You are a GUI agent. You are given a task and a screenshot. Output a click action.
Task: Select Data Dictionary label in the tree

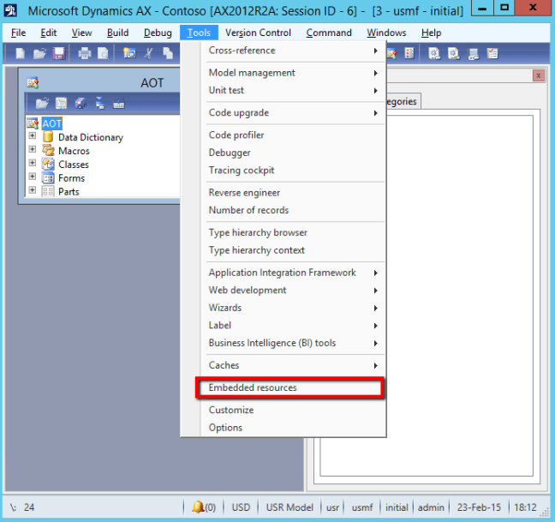click(91, 137)
